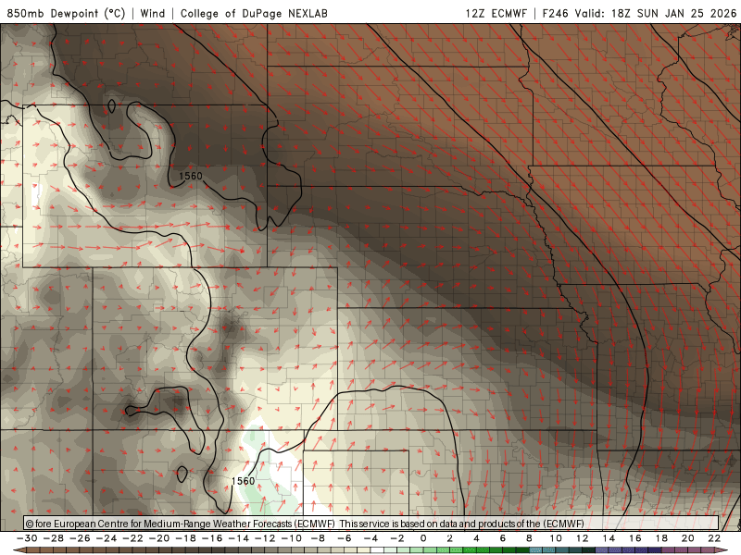The height and width of the screenshot is (555, 741).
Task: Select the '-18' scale value
Action: click(185, 538)
